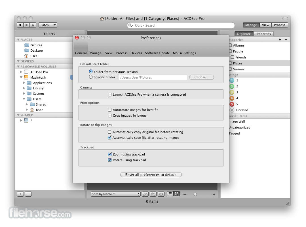Click the zoom in plus icon by slider
The width and height of the screenshot is (306, 227).
[214, 194]
